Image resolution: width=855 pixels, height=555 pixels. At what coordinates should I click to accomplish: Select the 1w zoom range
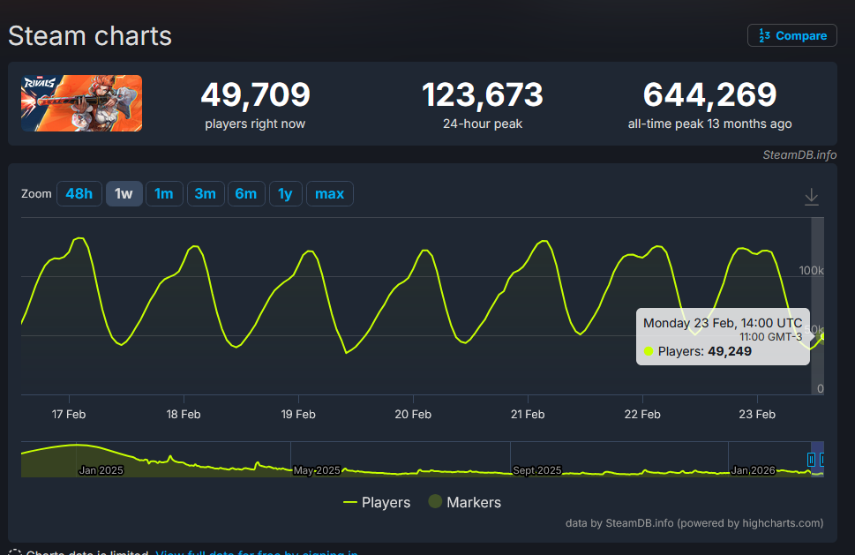point(124,193)
